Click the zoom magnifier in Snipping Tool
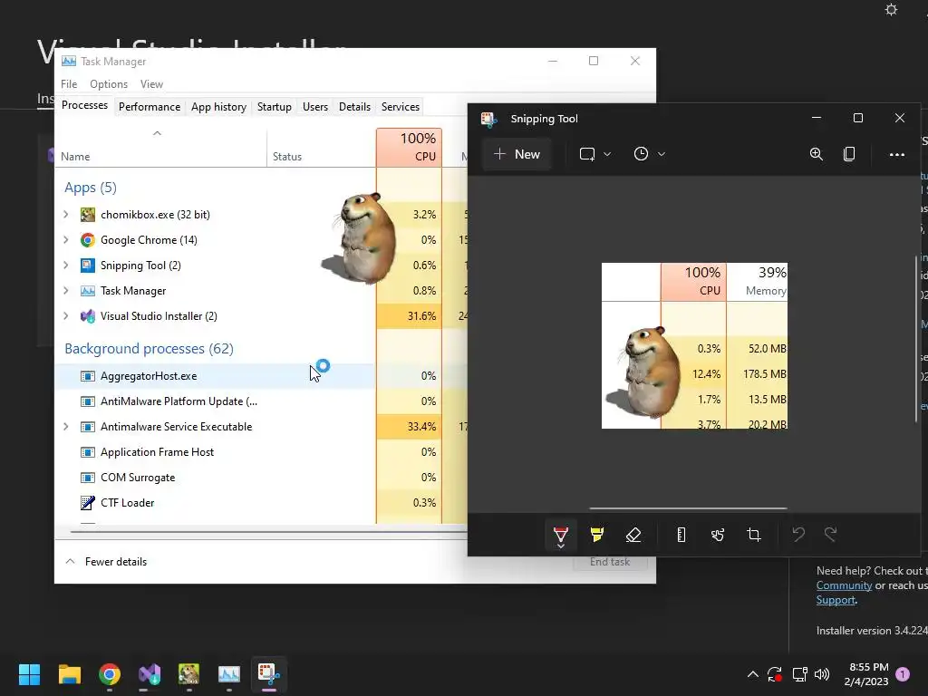This screenshot has width=928, height=696. point(817,154)
